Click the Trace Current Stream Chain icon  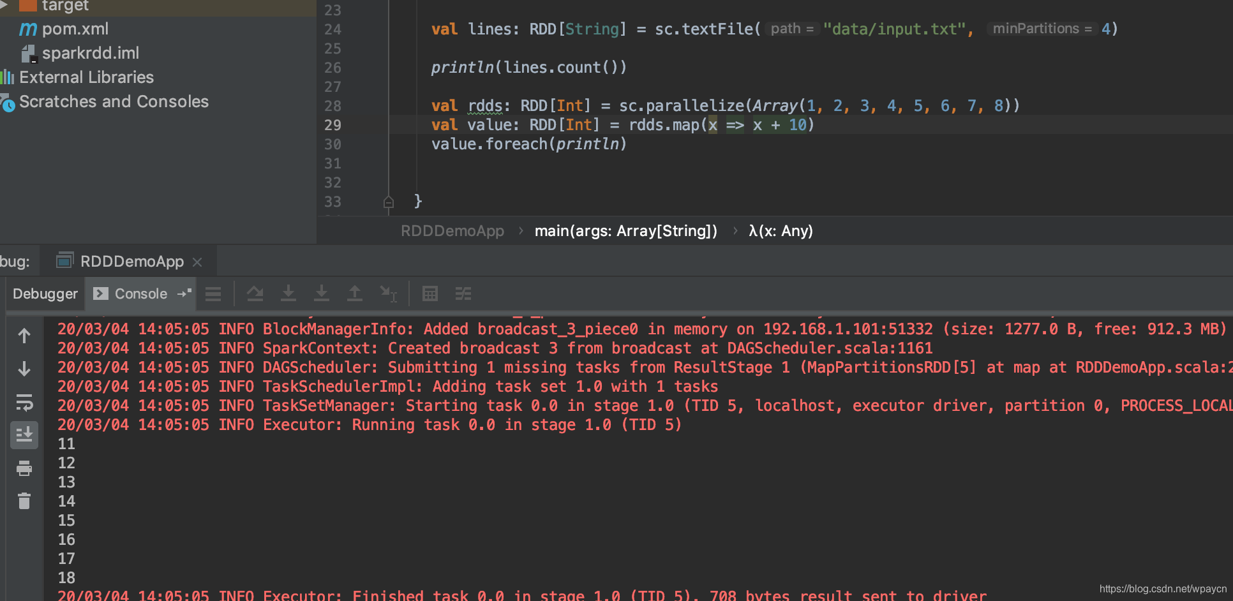coord(463,293)
